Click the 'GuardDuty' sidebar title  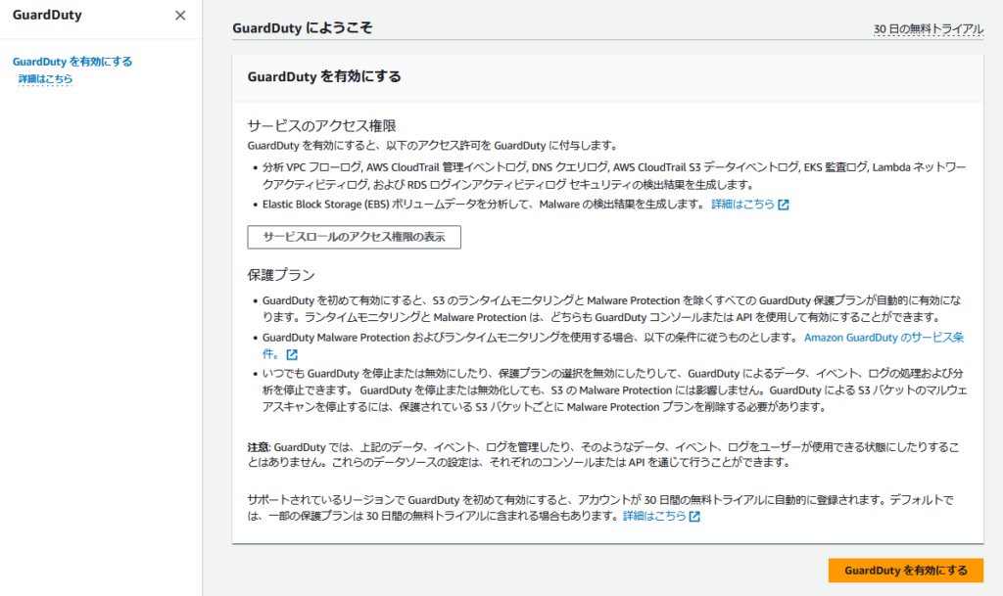tap(47, 15)
